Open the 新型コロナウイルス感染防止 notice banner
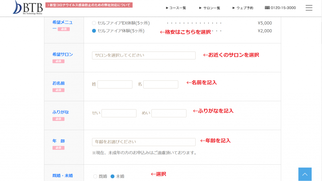Screen dimensions: 322x181 (89, 5)
